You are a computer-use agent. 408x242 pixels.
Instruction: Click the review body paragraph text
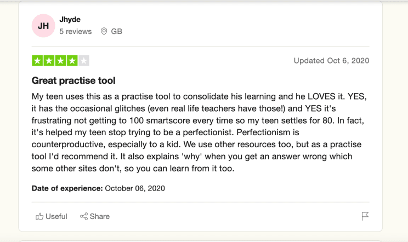200,132
